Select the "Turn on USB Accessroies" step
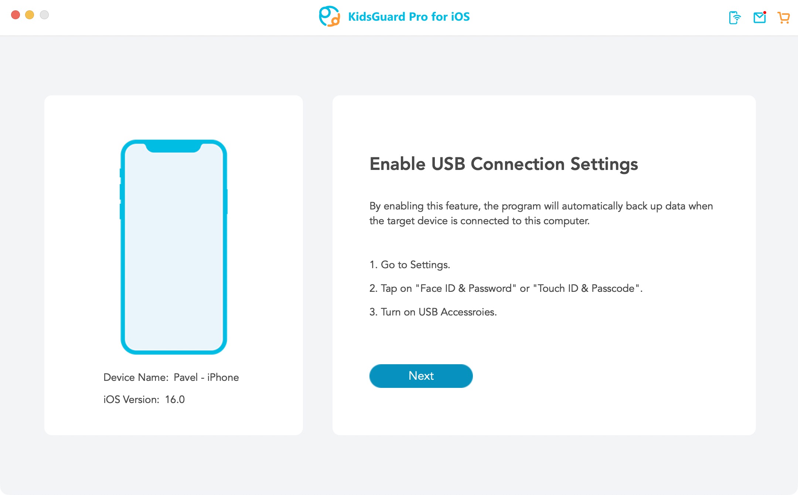Image resolution: width=798 pixels, height=495 pixels. coord(433,312)
